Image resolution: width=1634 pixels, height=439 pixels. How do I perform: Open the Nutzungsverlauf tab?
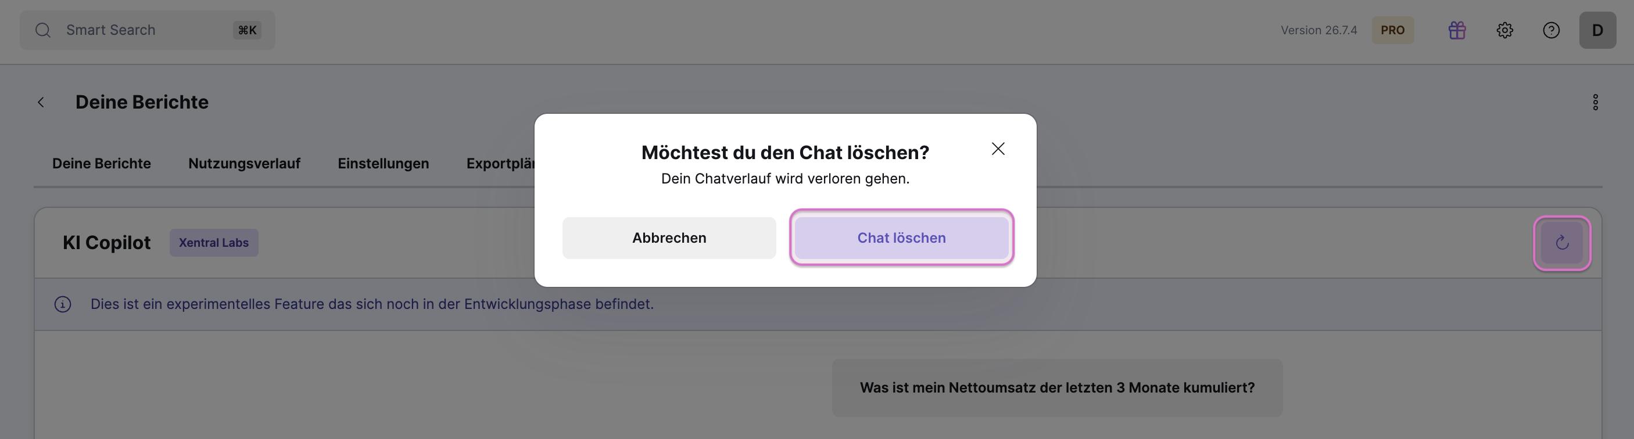(x=244, y=163)
